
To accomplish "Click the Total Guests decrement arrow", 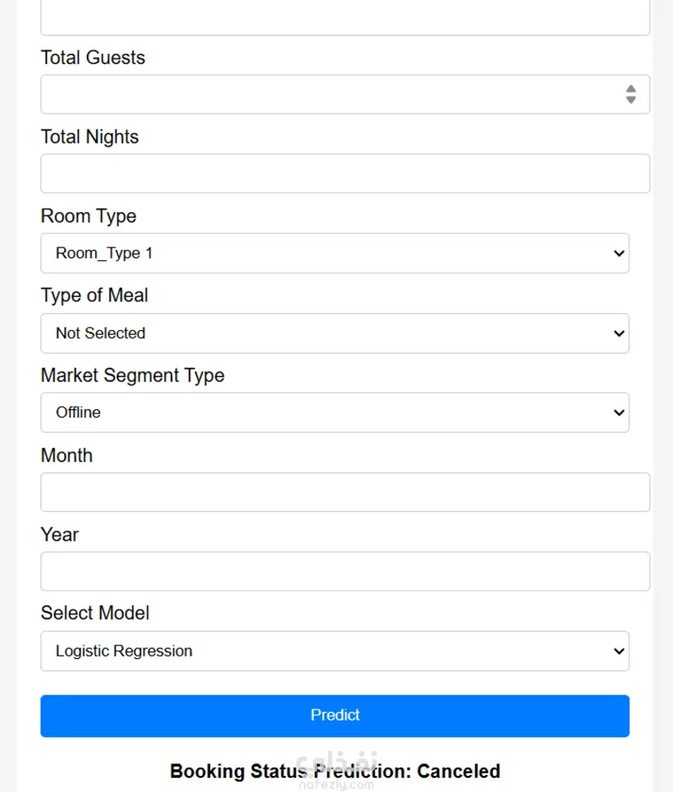I will [631, 99].
